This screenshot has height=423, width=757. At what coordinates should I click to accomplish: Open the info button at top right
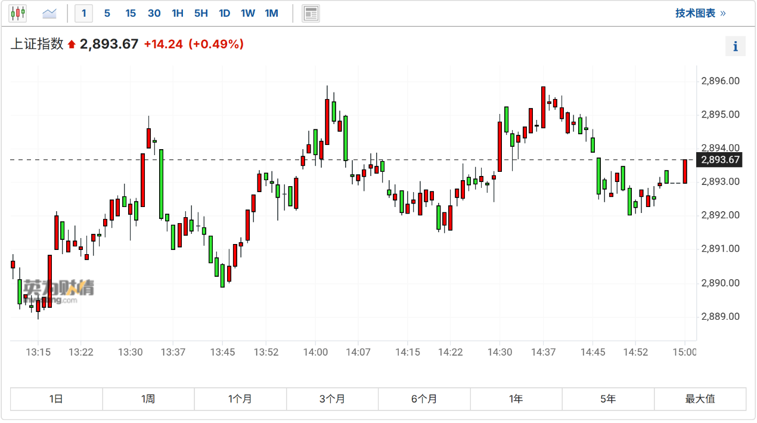(735, 46)
